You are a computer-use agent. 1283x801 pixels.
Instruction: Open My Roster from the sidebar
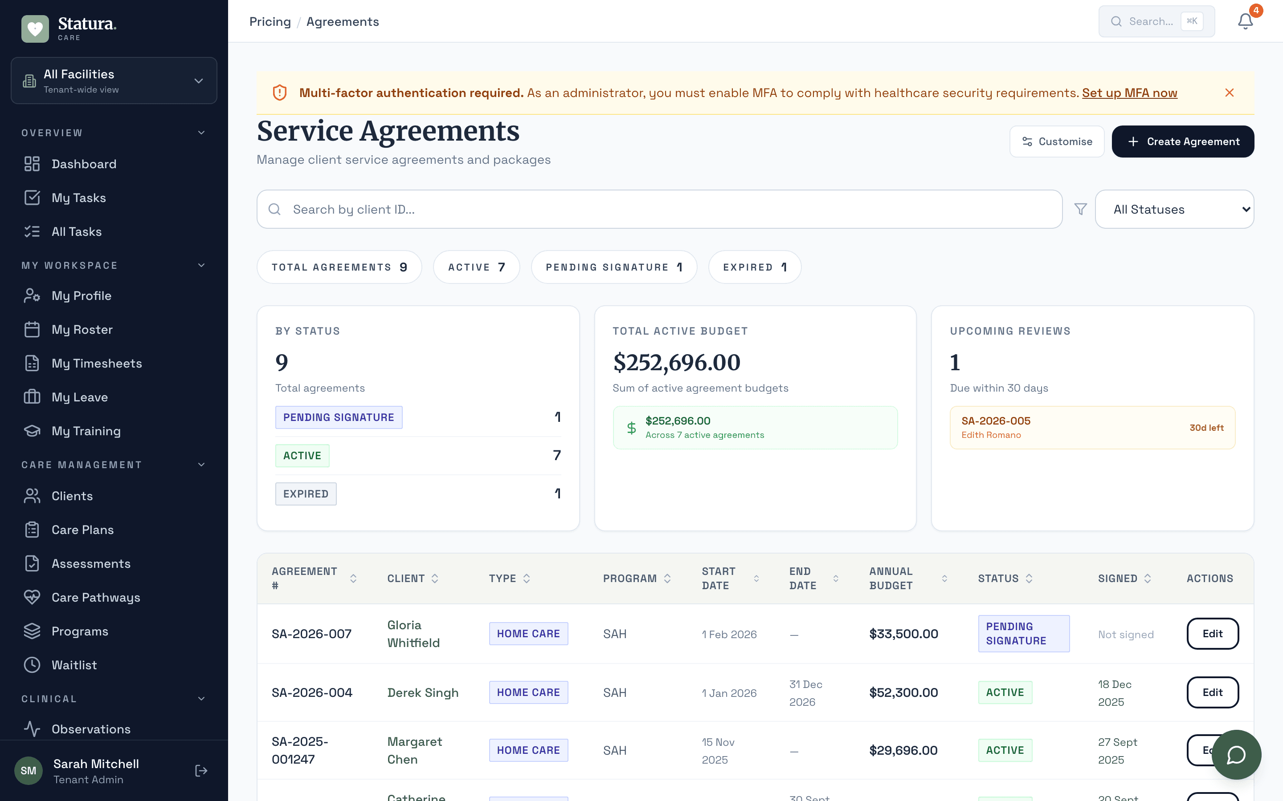click(x=82, y=329)
